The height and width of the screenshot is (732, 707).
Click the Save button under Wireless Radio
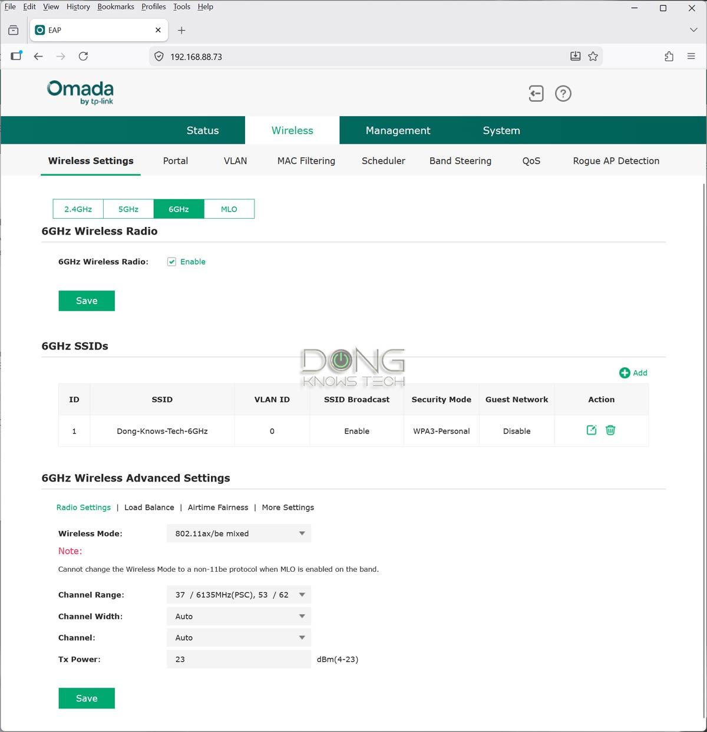click(x=86, y=301)
